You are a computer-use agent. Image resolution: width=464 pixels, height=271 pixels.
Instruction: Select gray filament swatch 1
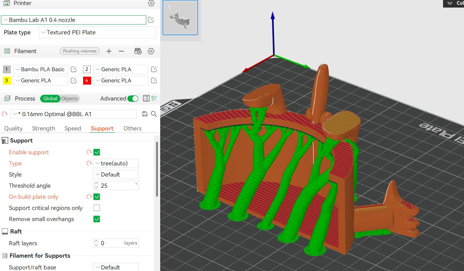tap(7, 69)
